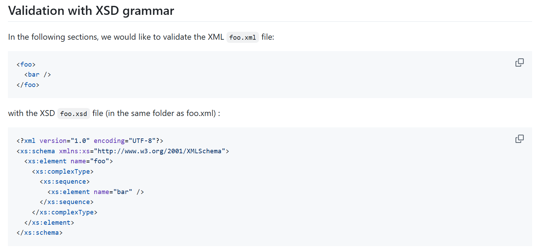Copy the foo.xml code snippet
540x252 pixels.
coord(519,62)
